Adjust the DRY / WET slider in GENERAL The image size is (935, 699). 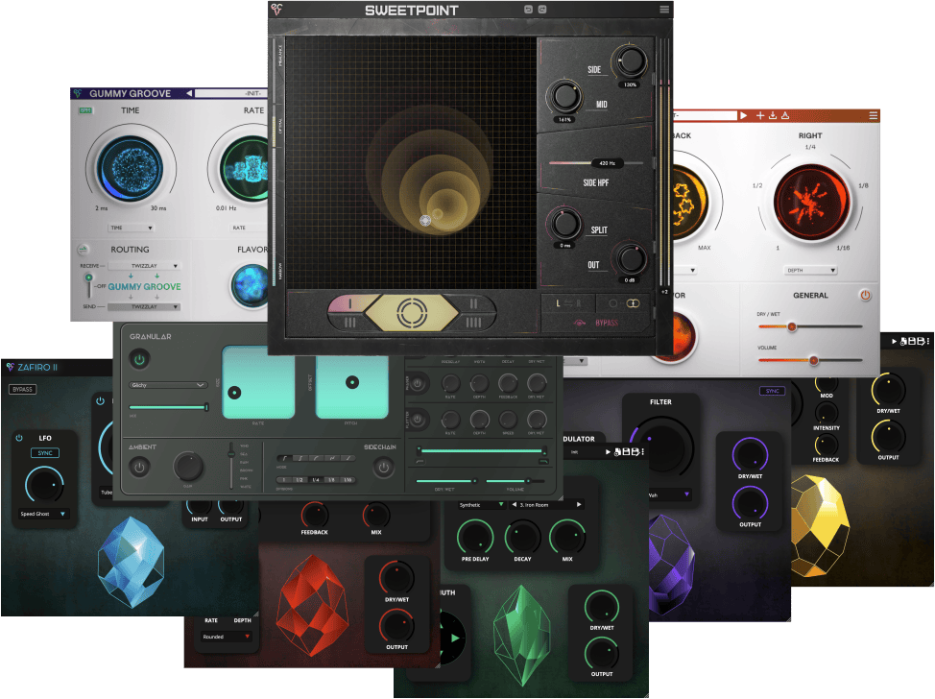[810, 326]
